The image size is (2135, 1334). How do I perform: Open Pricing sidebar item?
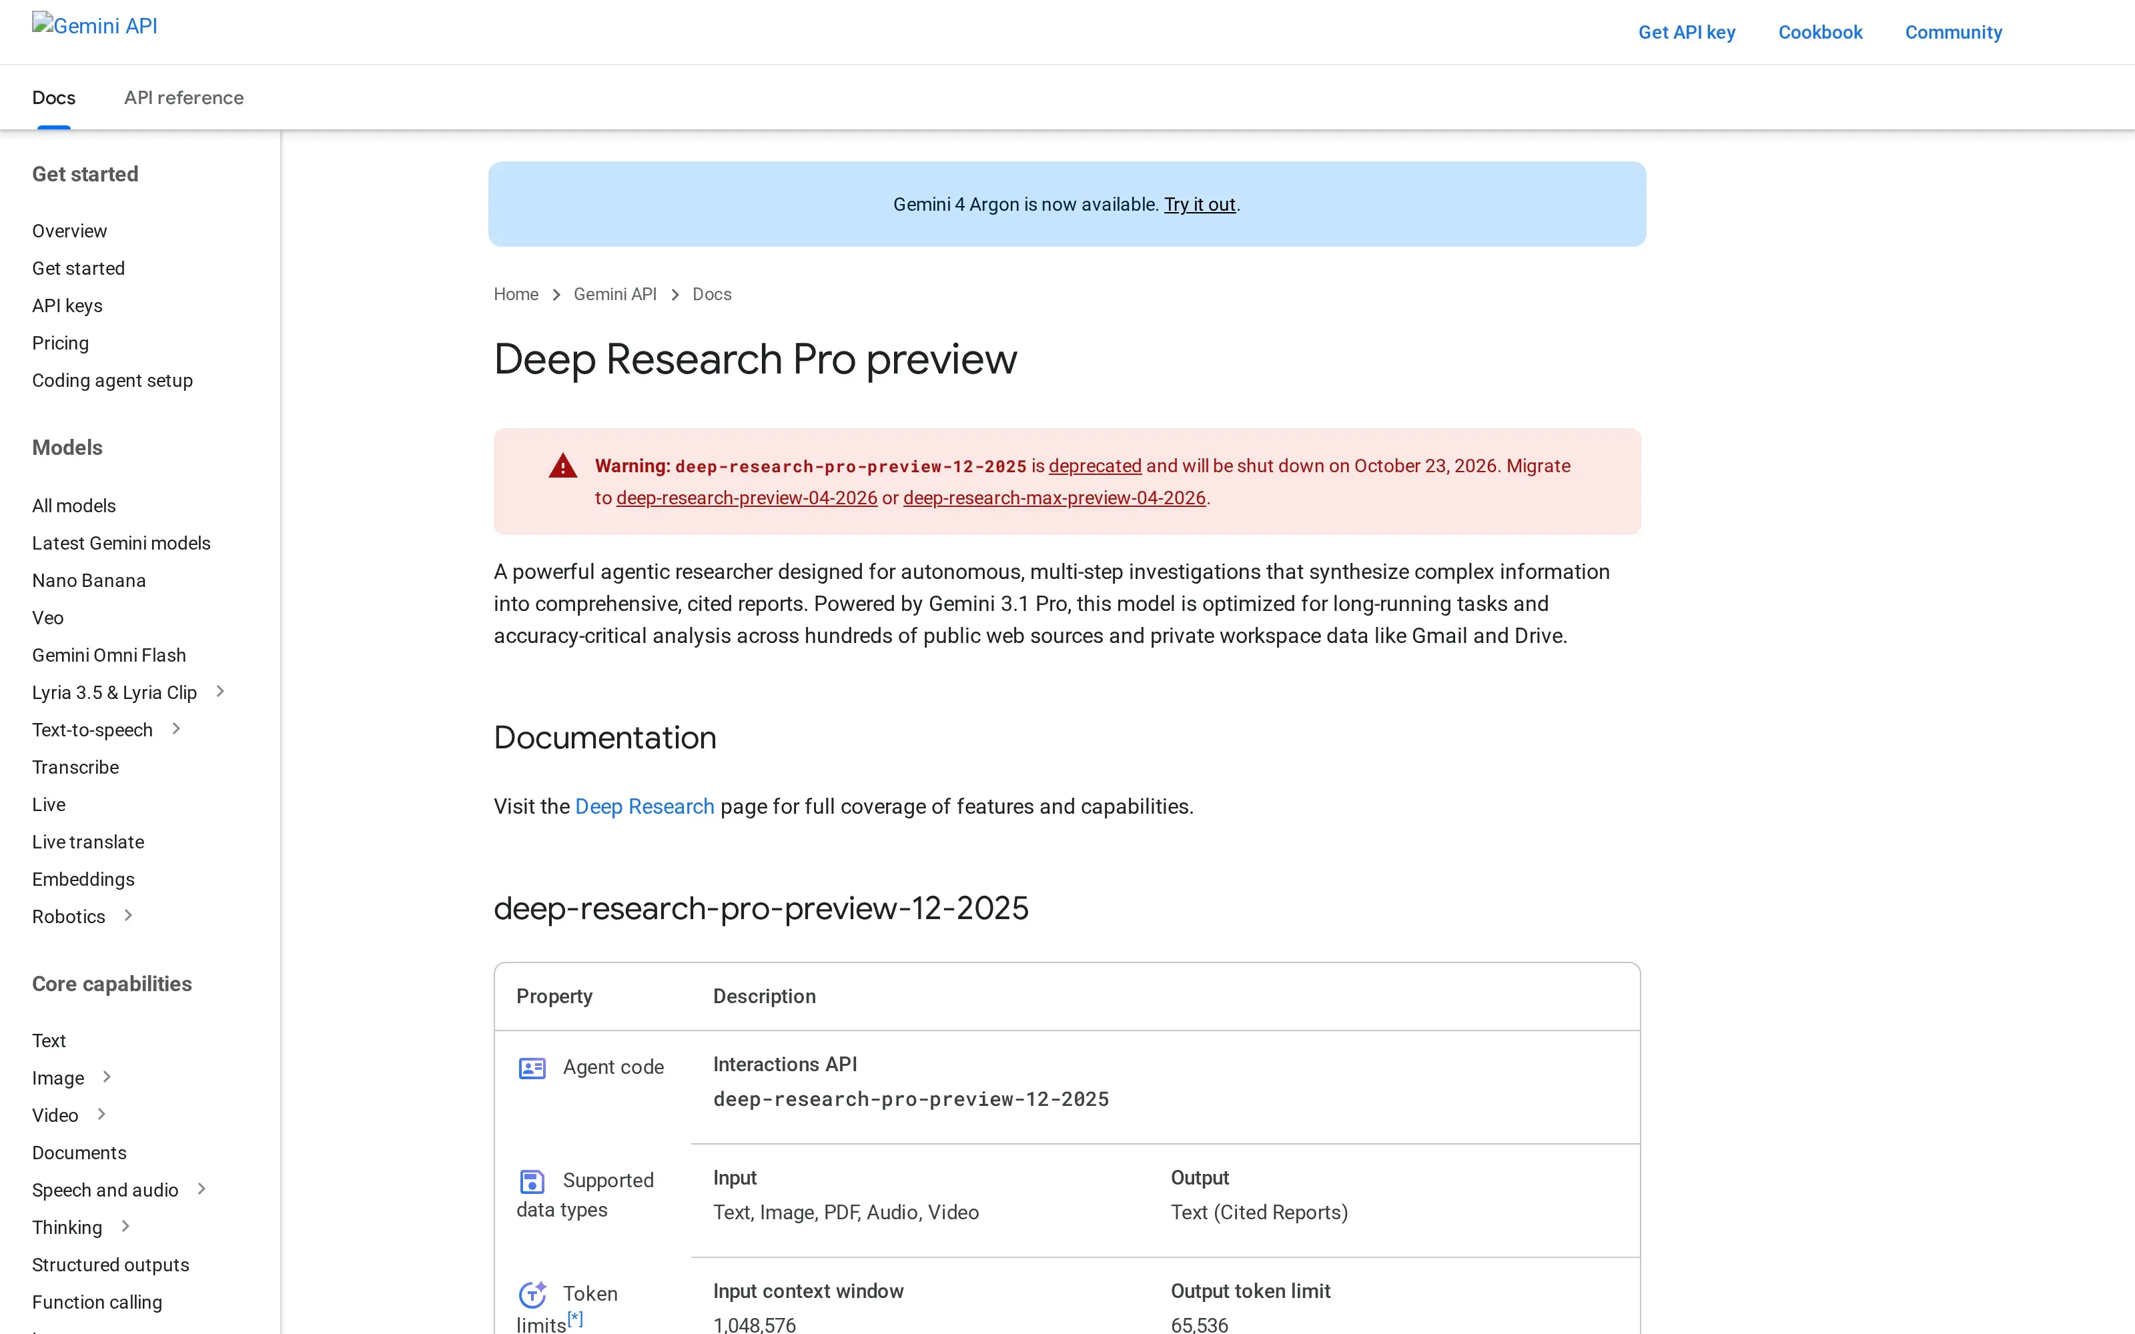[60, 344]
